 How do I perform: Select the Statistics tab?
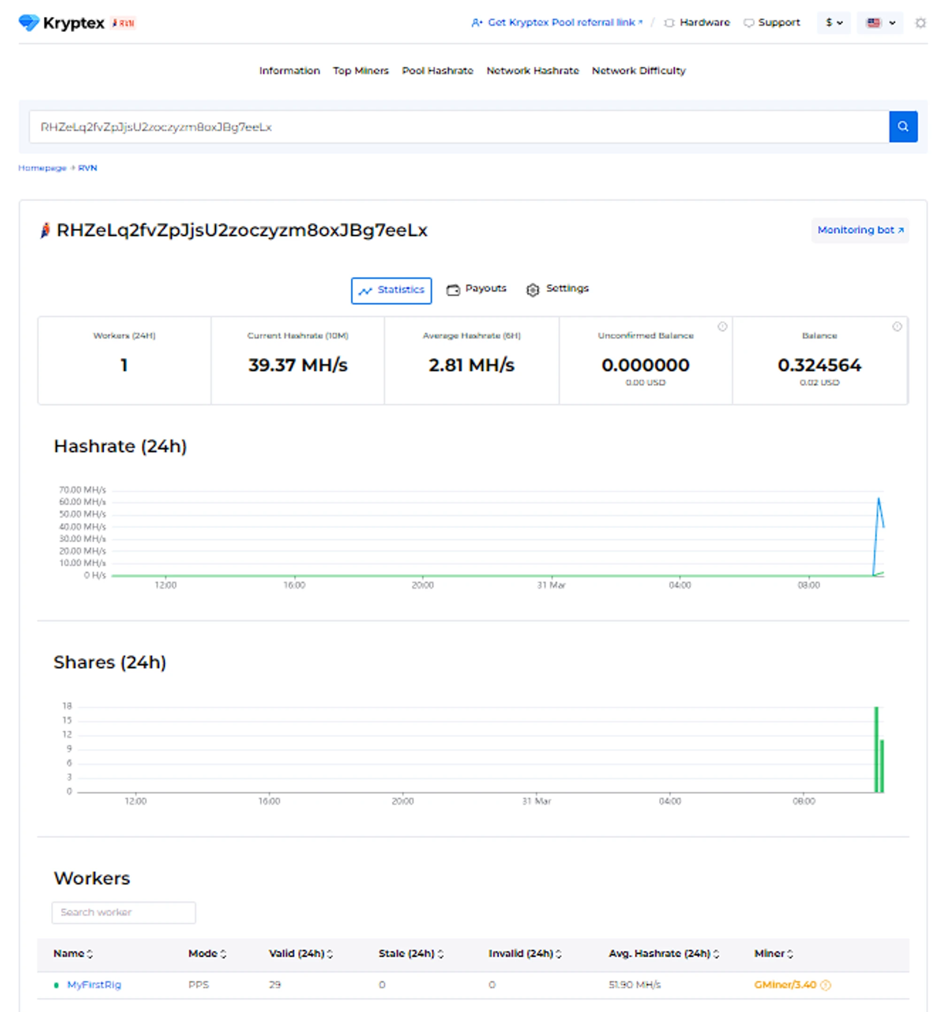391,290
